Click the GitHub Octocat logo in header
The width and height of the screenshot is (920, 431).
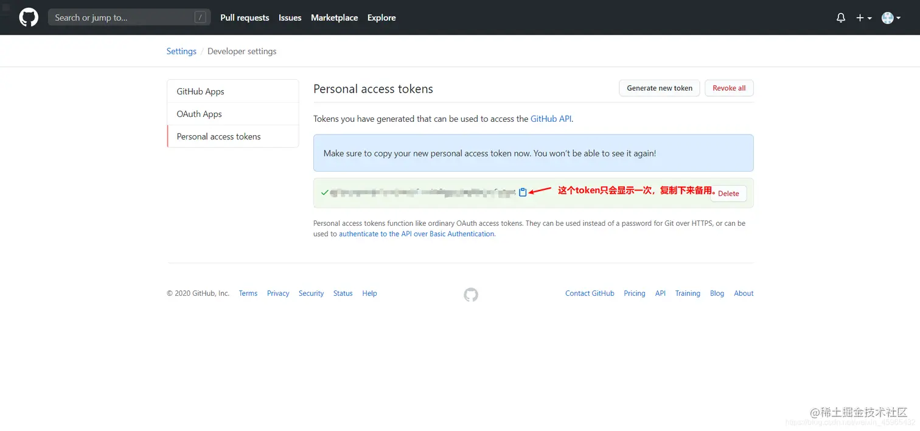(29, 18)
